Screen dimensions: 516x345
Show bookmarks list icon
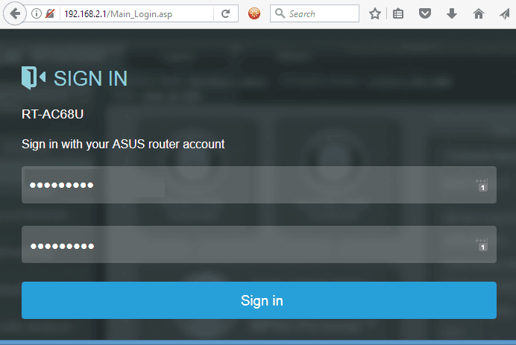398,14
